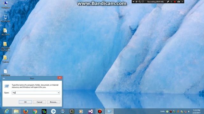
Task: Click the flag-with-red-badge tray icon
Action: coord(186,111)
